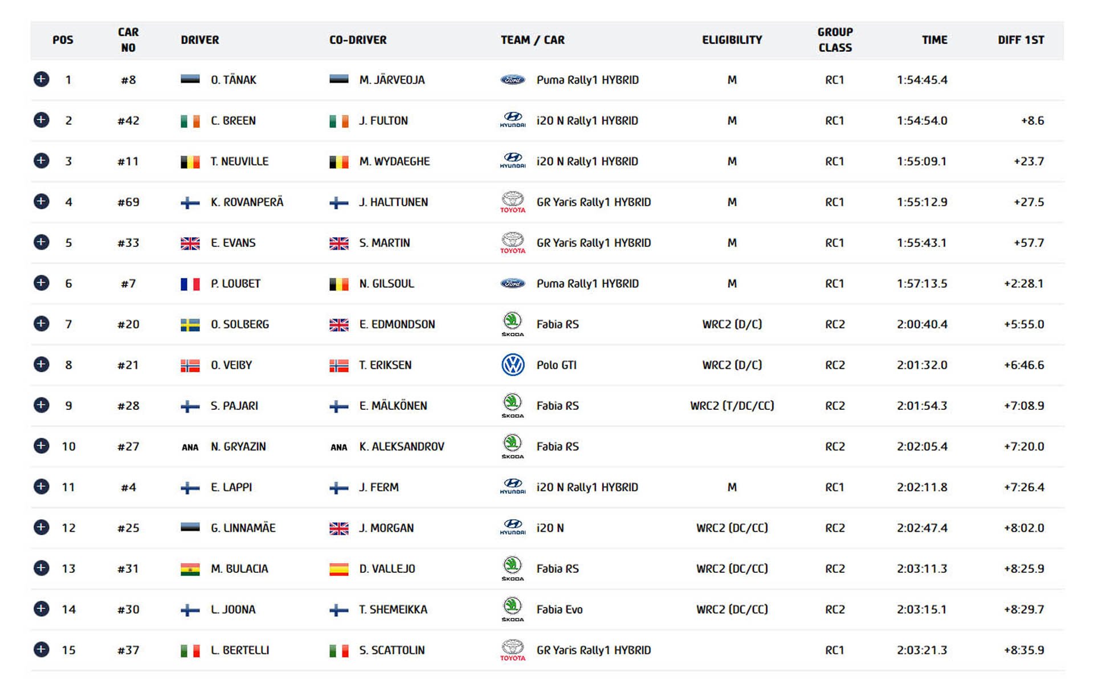Click Skoda logo in Solberg's row

[512, 324]
